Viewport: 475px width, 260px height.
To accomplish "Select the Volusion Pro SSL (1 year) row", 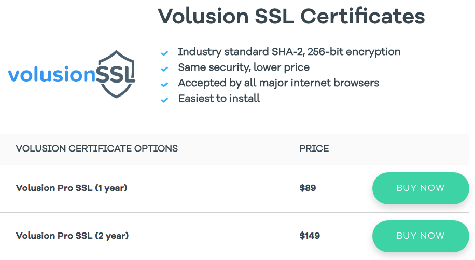I will point(72,188).
